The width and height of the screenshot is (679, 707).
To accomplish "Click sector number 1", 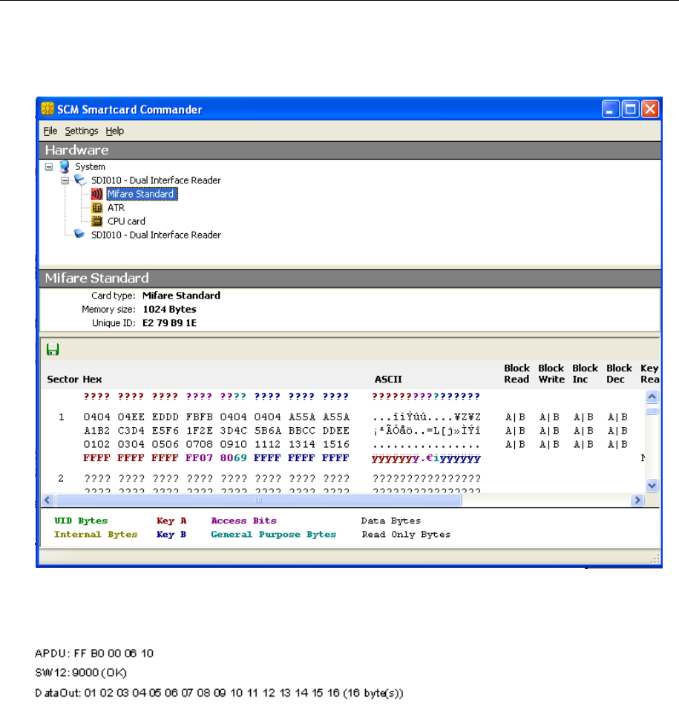I will 61,417.
